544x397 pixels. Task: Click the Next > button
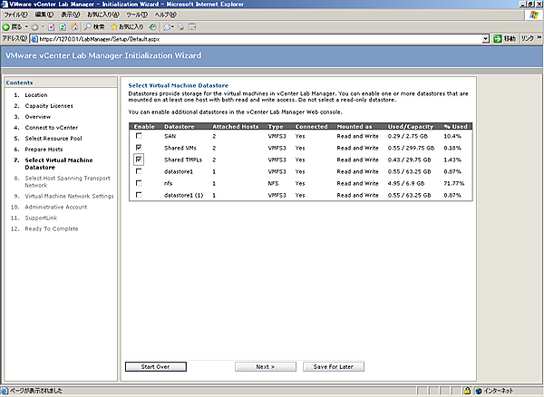click(x=266, y=367)
